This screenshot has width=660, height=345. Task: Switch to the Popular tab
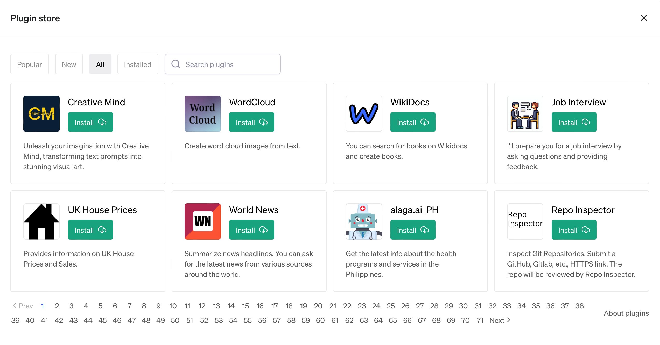tap(30, 64)
